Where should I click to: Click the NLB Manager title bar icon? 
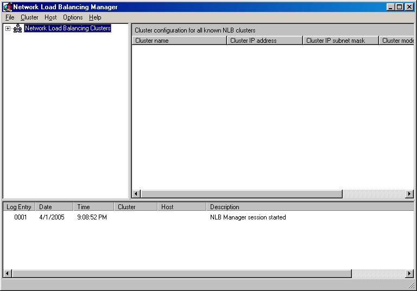tap(8, 7)
